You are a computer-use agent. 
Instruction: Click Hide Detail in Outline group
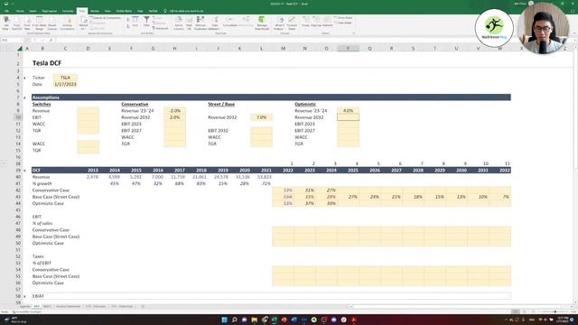coord(343,23)
